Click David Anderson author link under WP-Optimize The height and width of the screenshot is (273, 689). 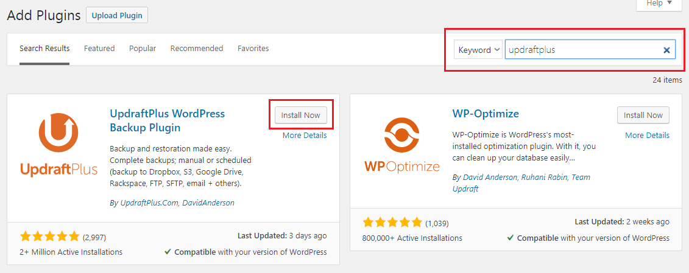click(x=491, y=178)
